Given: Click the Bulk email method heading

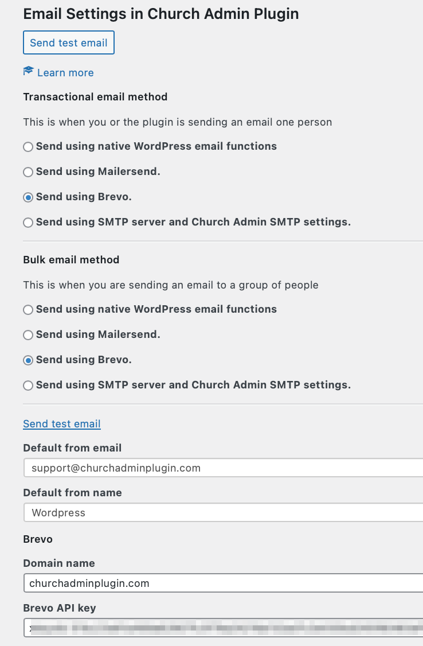Looking at the screenshot, I should (71, 260).
